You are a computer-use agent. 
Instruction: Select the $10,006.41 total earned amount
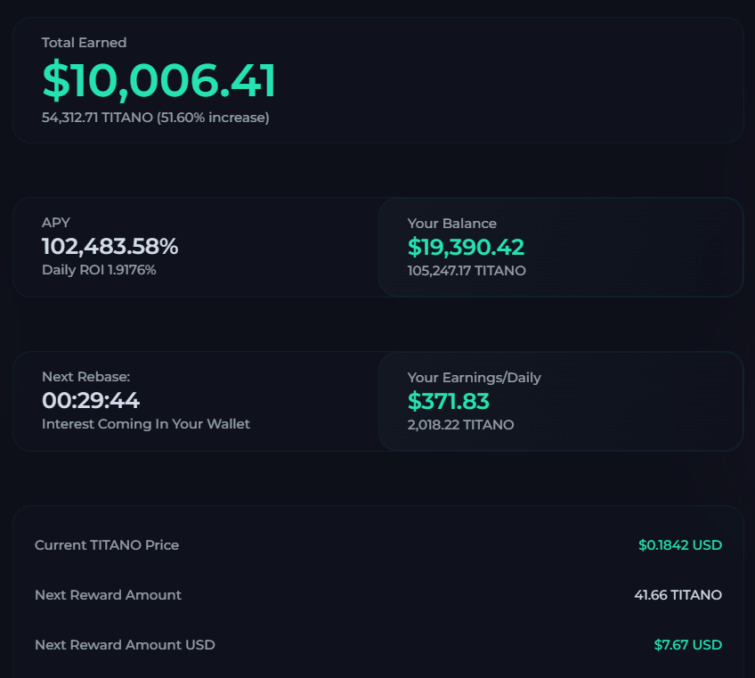[158, 79]
